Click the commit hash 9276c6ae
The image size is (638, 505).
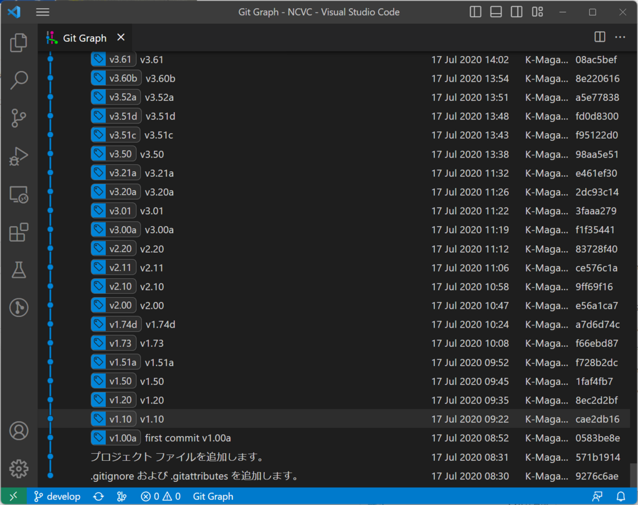[x=597, y=476]
